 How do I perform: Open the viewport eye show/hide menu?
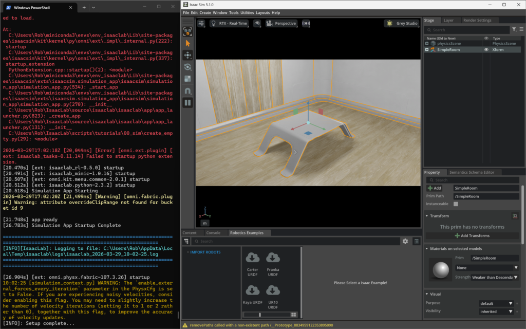point(257,24)
